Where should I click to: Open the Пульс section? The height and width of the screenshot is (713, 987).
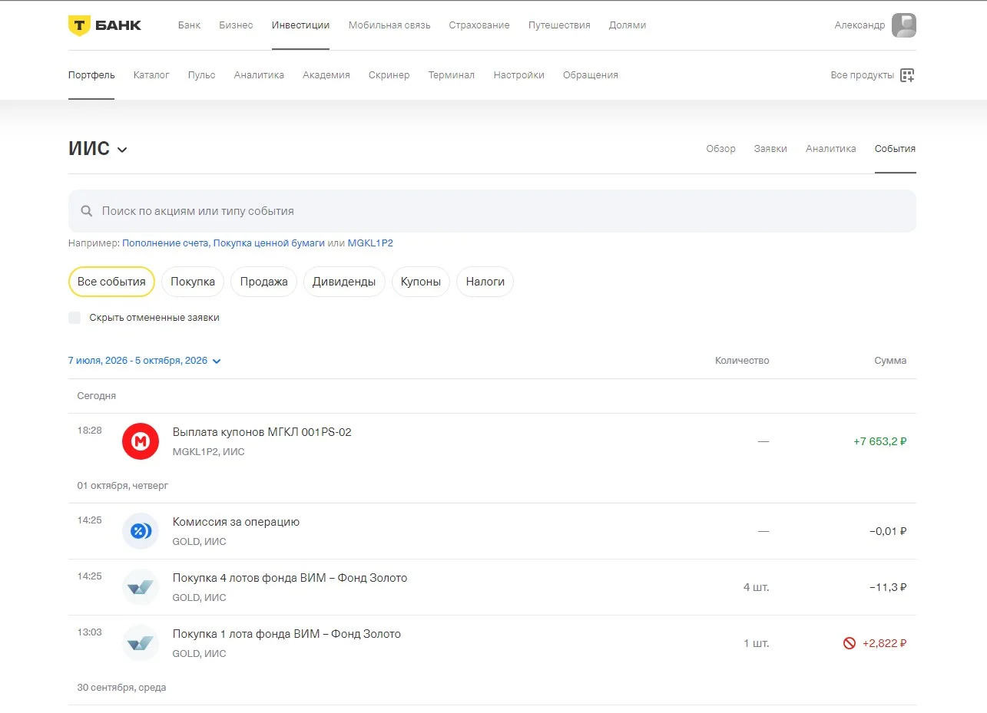tap(201, 75)
